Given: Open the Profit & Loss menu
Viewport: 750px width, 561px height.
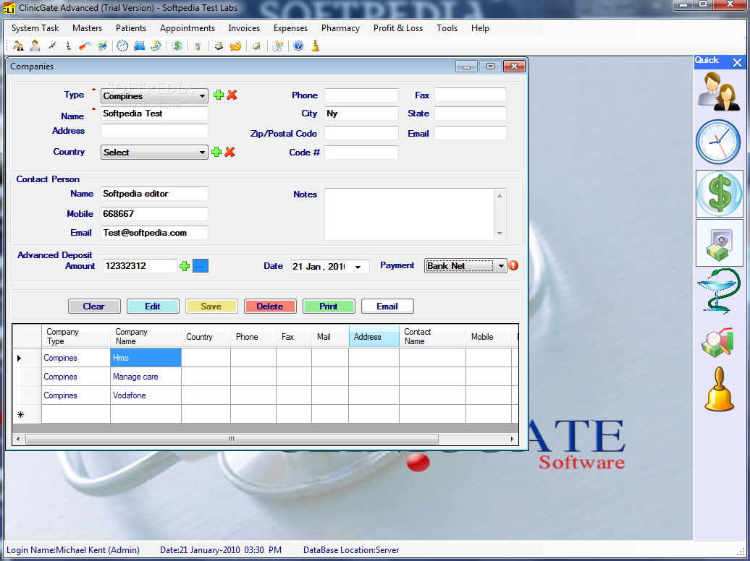Looking at the screenshot, I should pos(398,28).
